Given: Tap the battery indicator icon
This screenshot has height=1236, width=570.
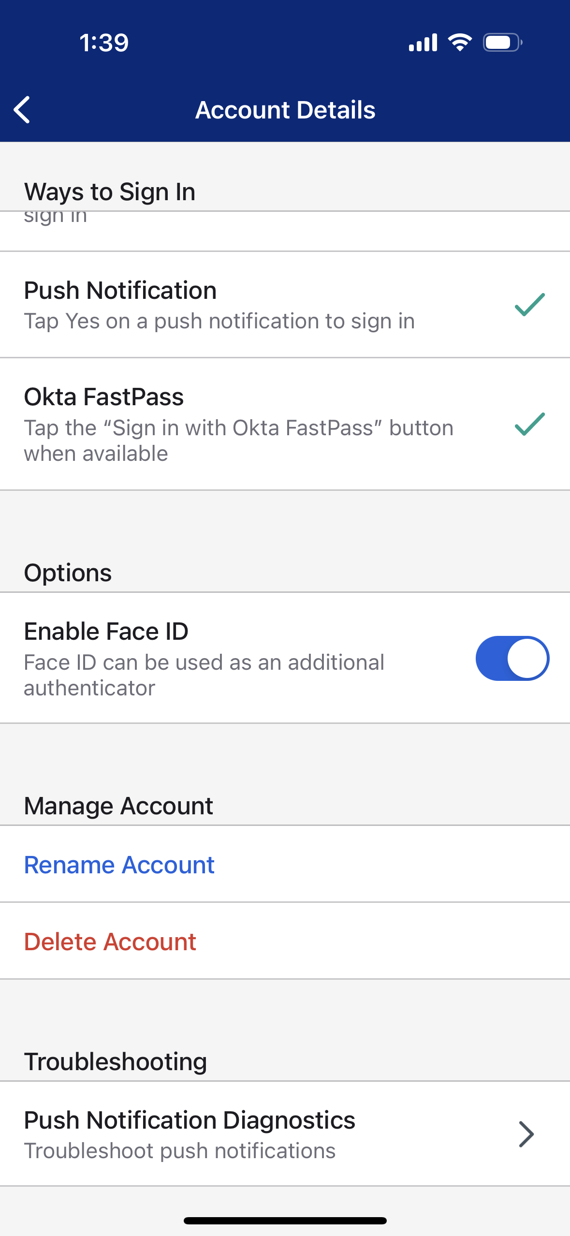Looking at the screenshot, I should coord(502,43).
